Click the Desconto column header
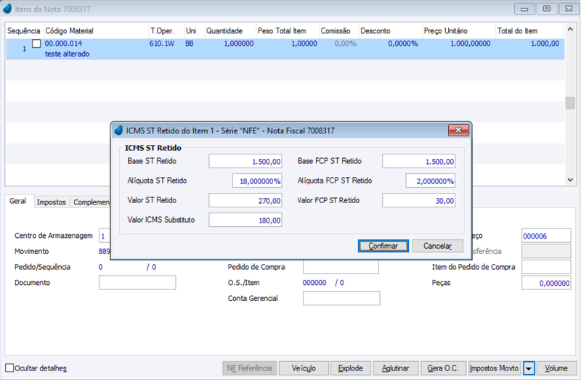Viewport: 581px width, 380px height. [x=390, y=30]
